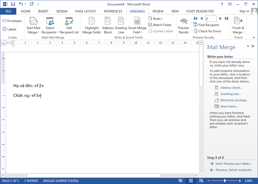Toggle Highlight Merge Fields
The height and width of the screenshot is (184, 258).
(92, 26)
